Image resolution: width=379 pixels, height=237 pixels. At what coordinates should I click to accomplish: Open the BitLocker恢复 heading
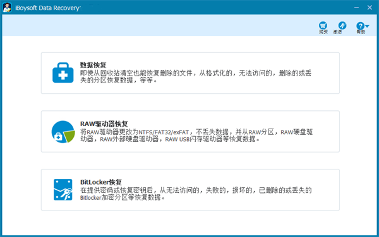[x=101, y=182]
